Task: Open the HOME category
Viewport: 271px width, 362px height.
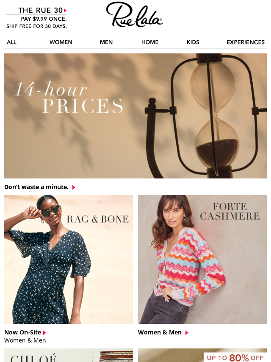Action: point(150,42)
